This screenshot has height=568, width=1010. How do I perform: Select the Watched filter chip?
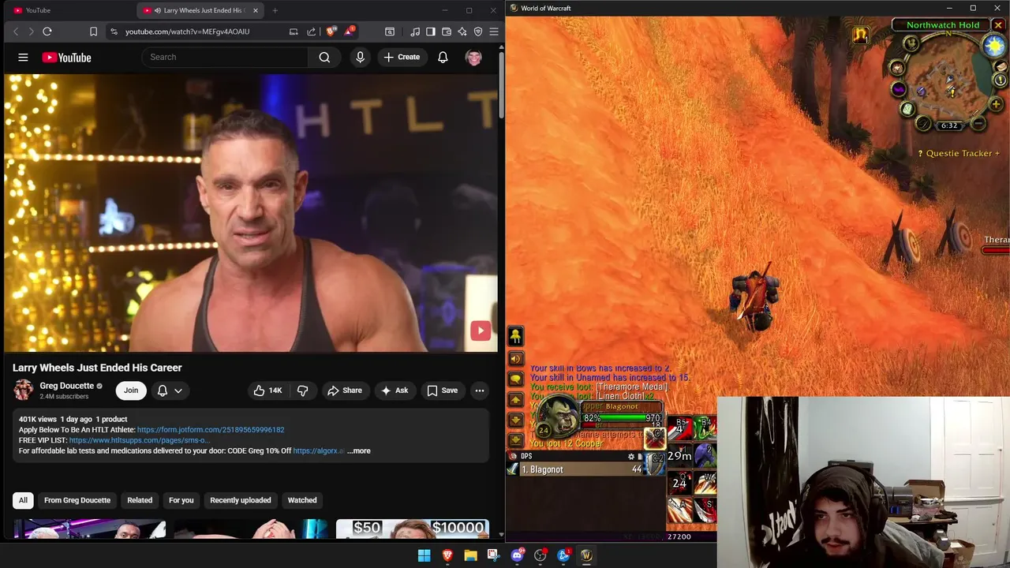302,500
